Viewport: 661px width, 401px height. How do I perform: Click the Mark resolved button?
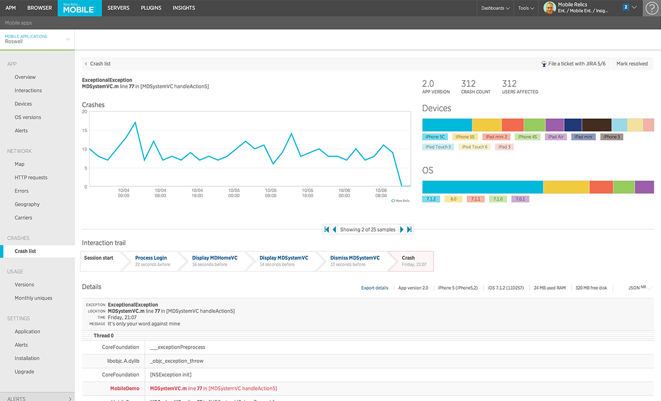tap(632, 64)
